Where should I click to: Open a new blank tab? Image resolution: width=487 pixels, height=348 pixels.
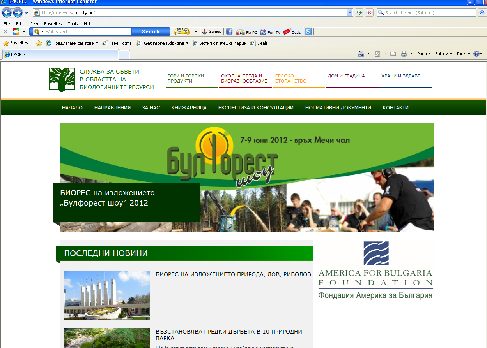[x=124, y=54]
